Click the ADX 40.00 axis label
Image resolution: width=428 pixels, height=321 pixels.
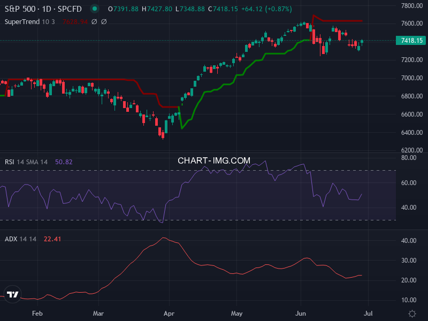pyautogui.click(x=409, y=240)
